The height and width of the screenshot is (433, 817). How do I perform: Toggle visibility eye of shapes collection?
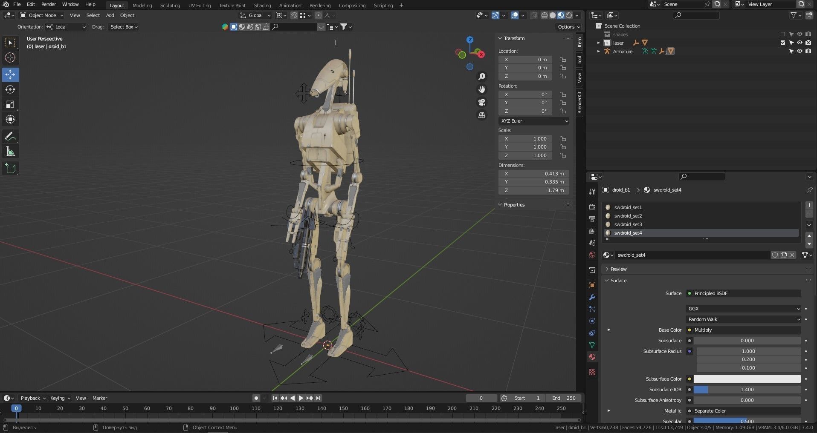tap(800, 34)
